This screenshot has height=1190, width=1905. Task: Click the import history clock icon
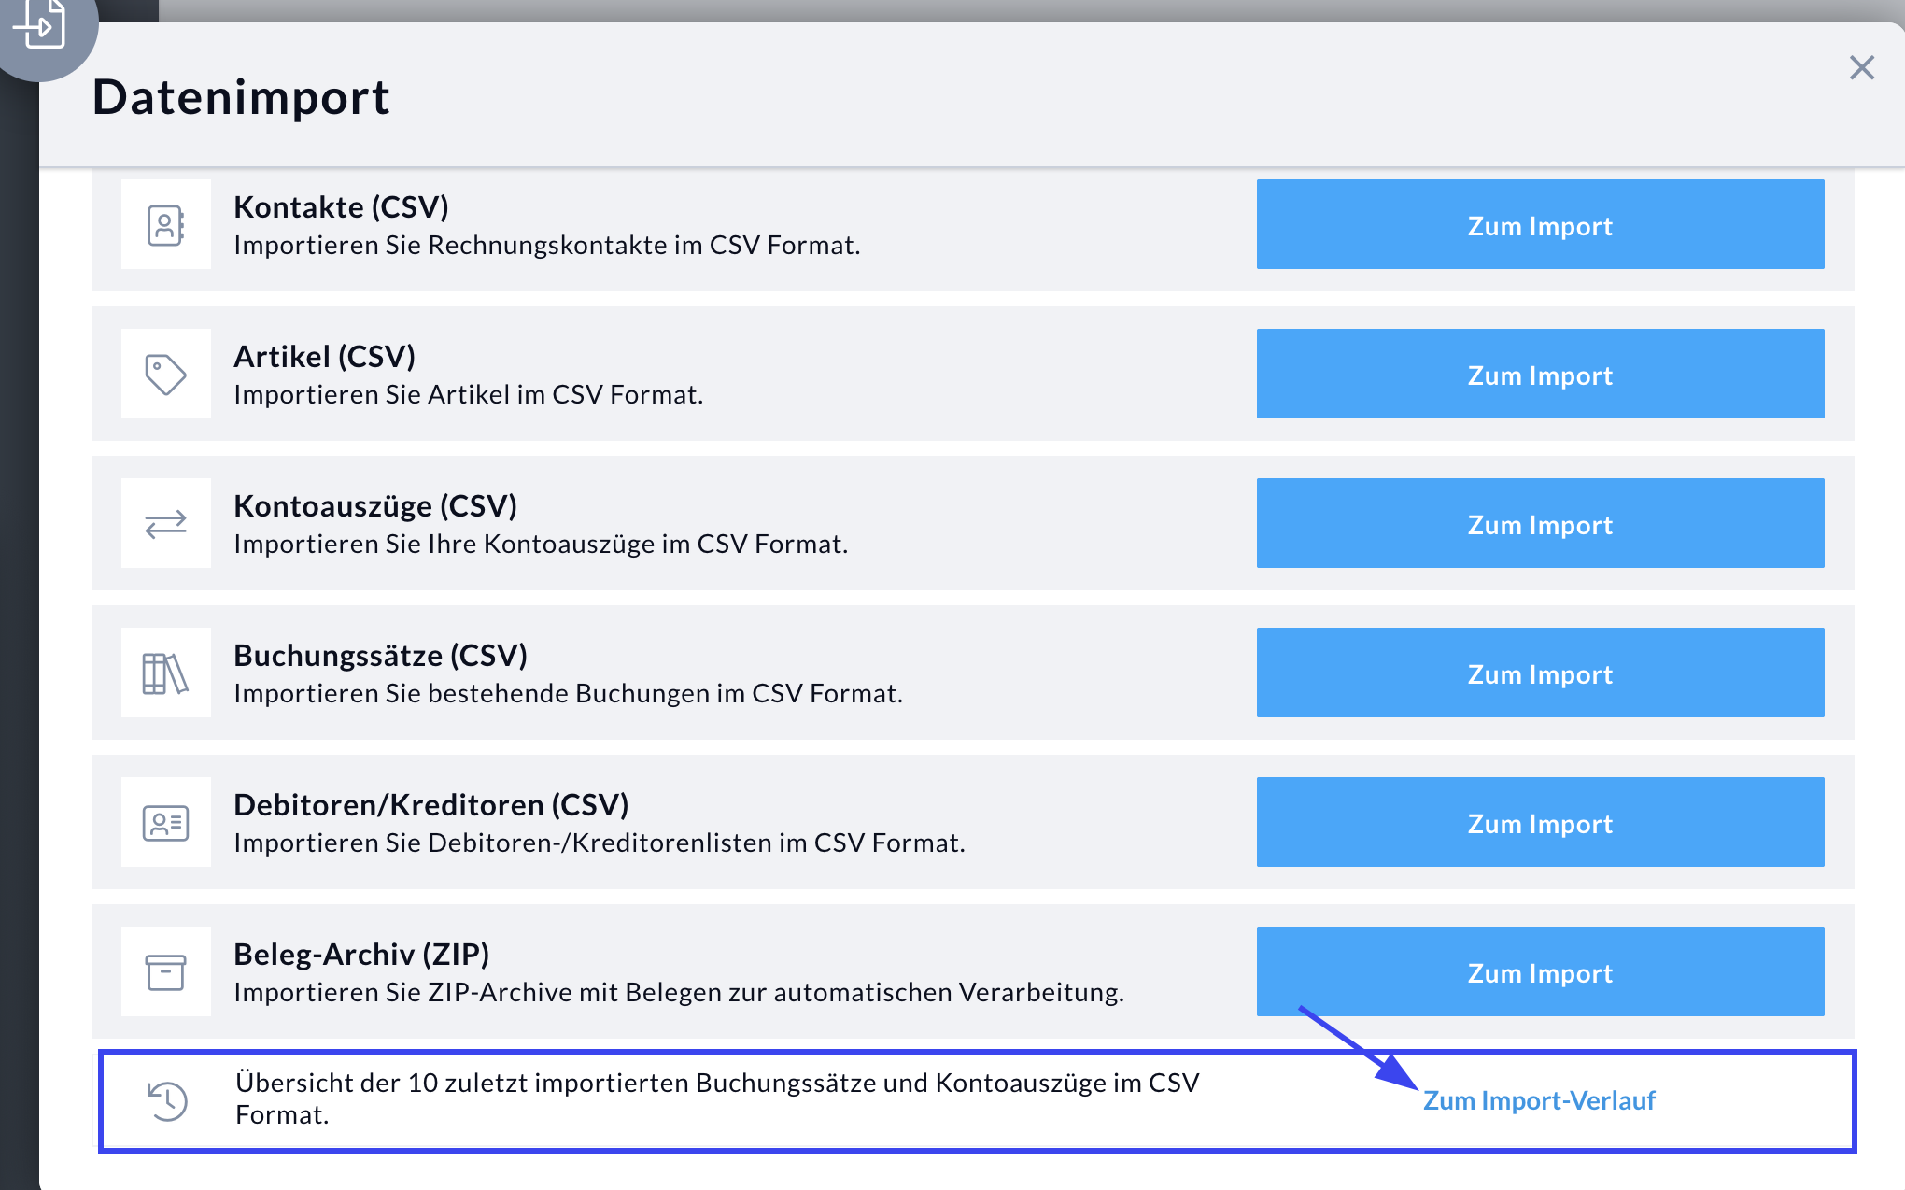tap(168, 1100)
